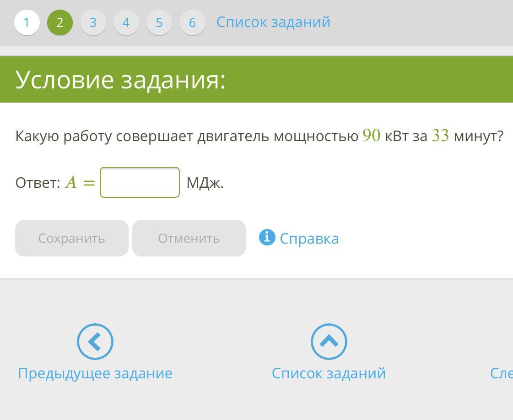The height and width of the screenshot is (420, 513).
Task: Click the "МДж." unit label
Action: 205,183
